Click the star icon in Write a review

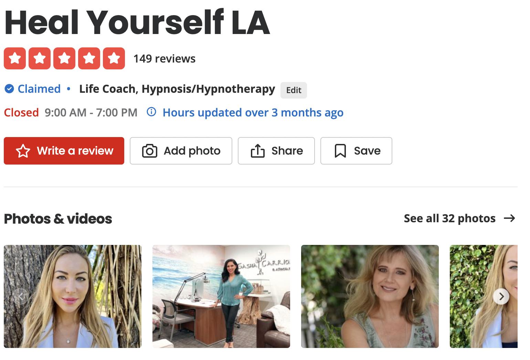(x=23, y=151)
